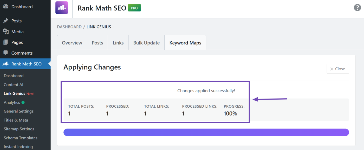
Task: Open Rank Math SEO sidebar menu
Action: click(25, 64)
